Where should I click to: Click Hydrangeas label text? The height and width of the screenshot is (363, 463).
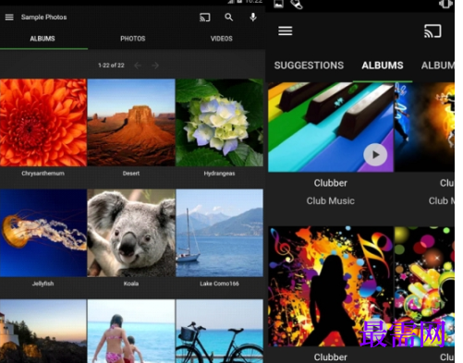[x=219, y=174]
